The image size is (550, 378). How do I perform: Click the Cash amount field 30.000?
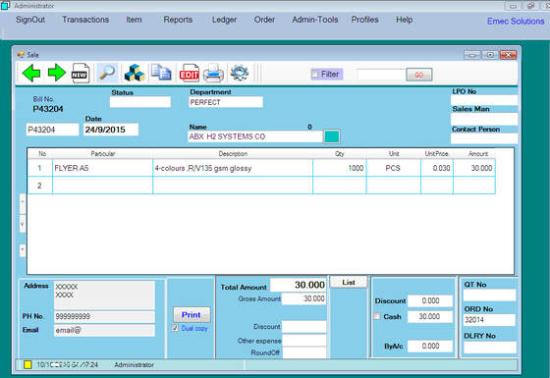[x=430, y=316]
